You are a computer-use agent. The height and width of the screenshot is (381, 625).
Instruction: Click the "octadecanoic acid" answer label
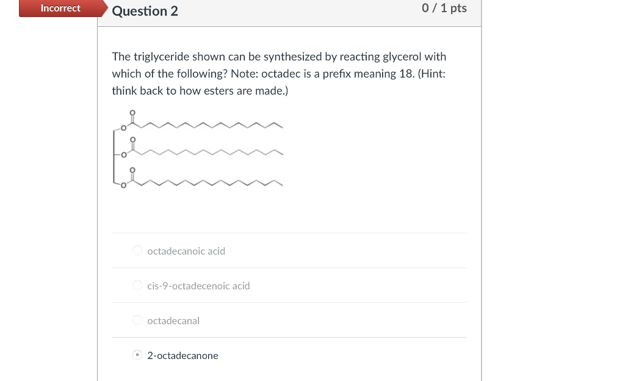coord(186,251)
